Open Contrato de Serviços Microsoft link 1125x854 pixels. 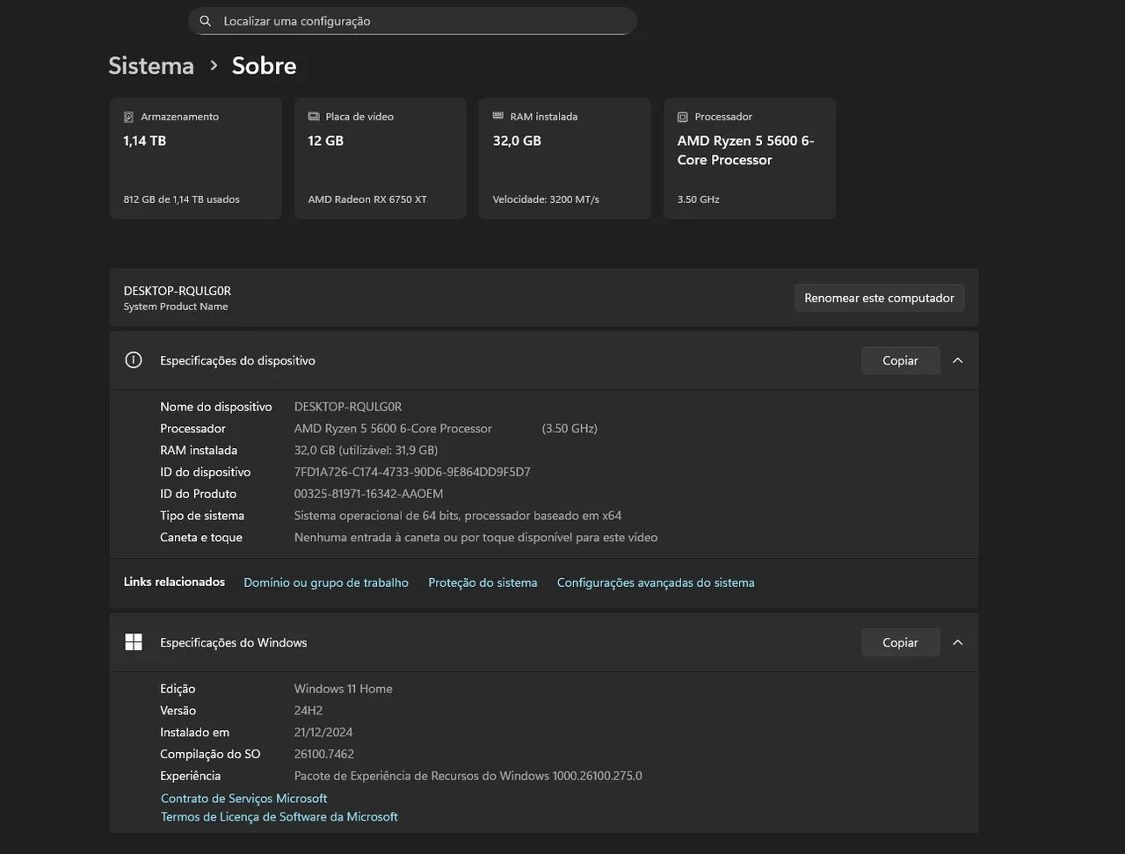pyautogui.click(x=243, y=799)
